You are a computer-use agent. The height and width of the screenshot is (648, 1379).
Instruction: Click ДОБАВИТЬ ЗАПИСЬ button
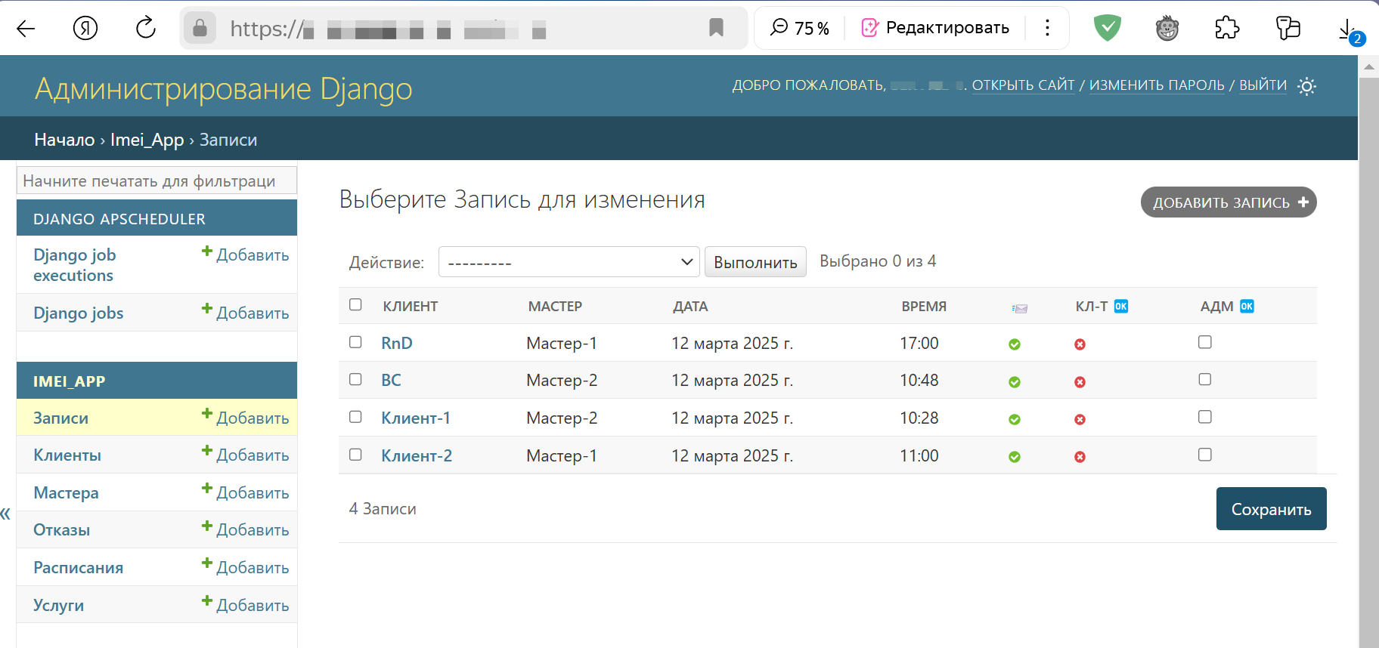[1228, 202]
